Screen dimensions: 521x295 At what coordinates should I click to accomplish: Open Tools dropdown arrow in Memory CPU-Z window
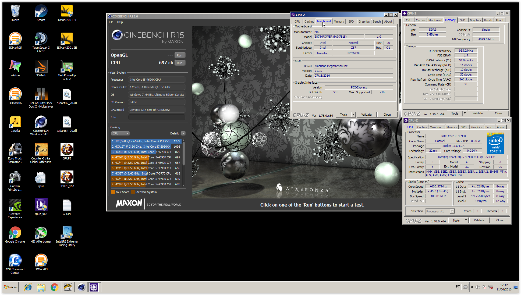[465, 113]
